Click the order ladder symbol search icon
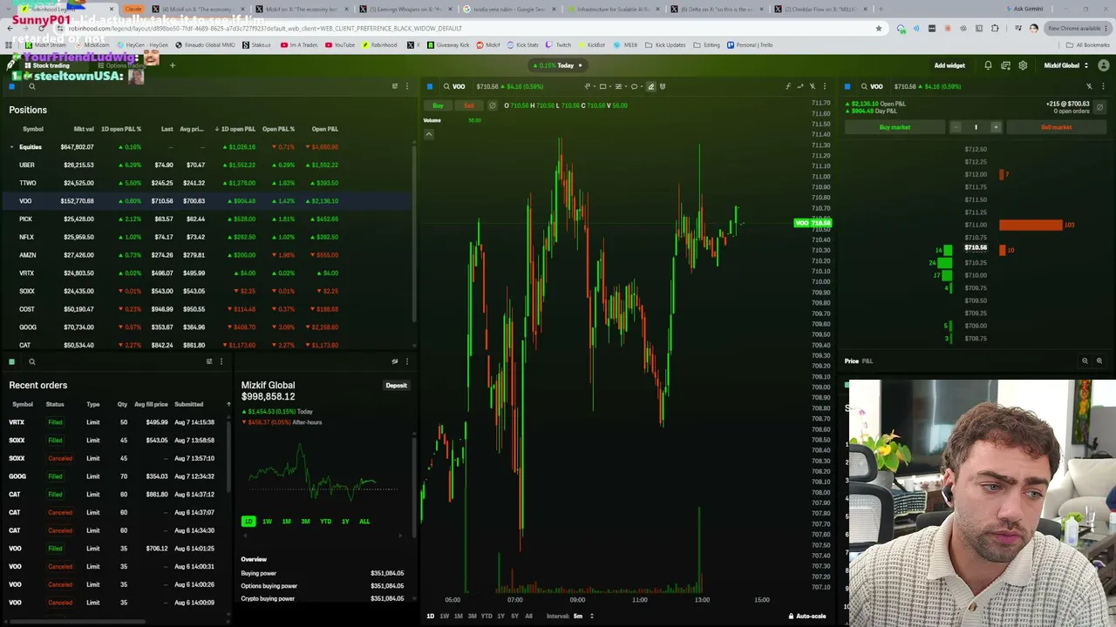The image size is (1116, 627). 864,86
